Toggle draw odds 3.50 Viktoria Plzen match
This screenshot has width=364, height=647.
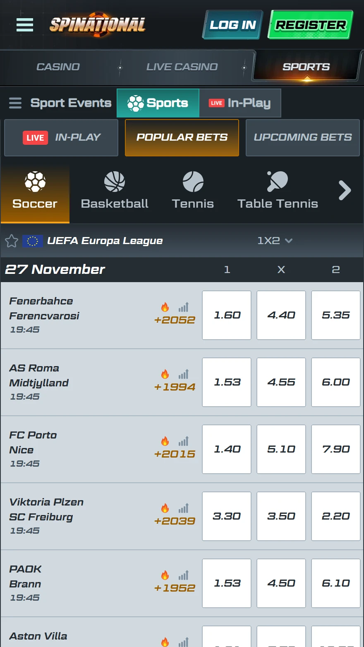[x=281, y=516]
